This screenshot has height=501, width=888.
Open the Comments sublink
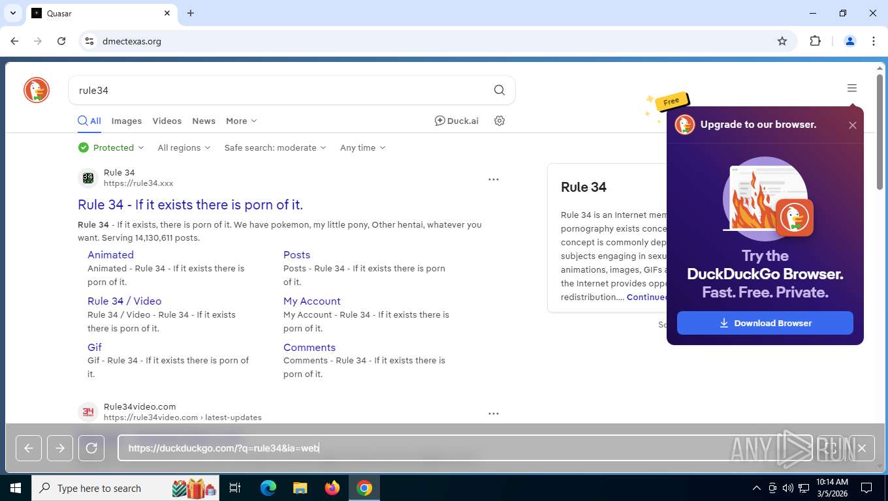tap(309, 347)
